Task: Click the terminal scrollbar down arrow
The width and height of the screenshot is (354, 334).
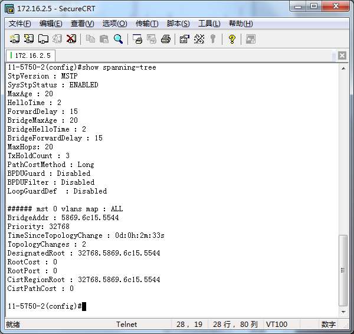Action: [x=343, y=313]
